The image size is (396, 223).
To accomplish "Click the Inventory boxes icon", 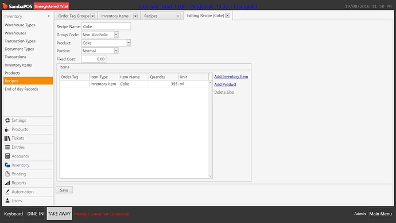I will click(x=7, y=165).
